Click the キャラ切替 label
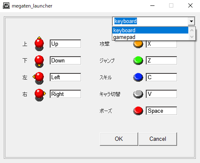The height and width of the screenshot is (163, 200). 110,94
